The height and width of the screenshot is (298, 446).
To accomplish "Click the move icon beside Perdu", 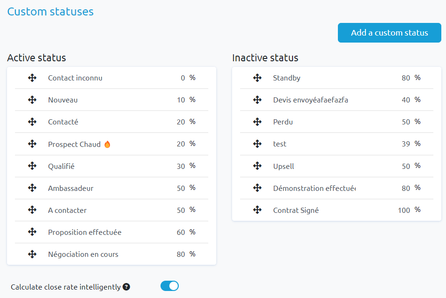I will [x=257, y=122].
